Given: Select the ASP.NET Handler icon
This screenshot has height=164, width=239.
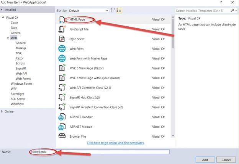Looking at the screenshot, I should [x=62, y=117].
